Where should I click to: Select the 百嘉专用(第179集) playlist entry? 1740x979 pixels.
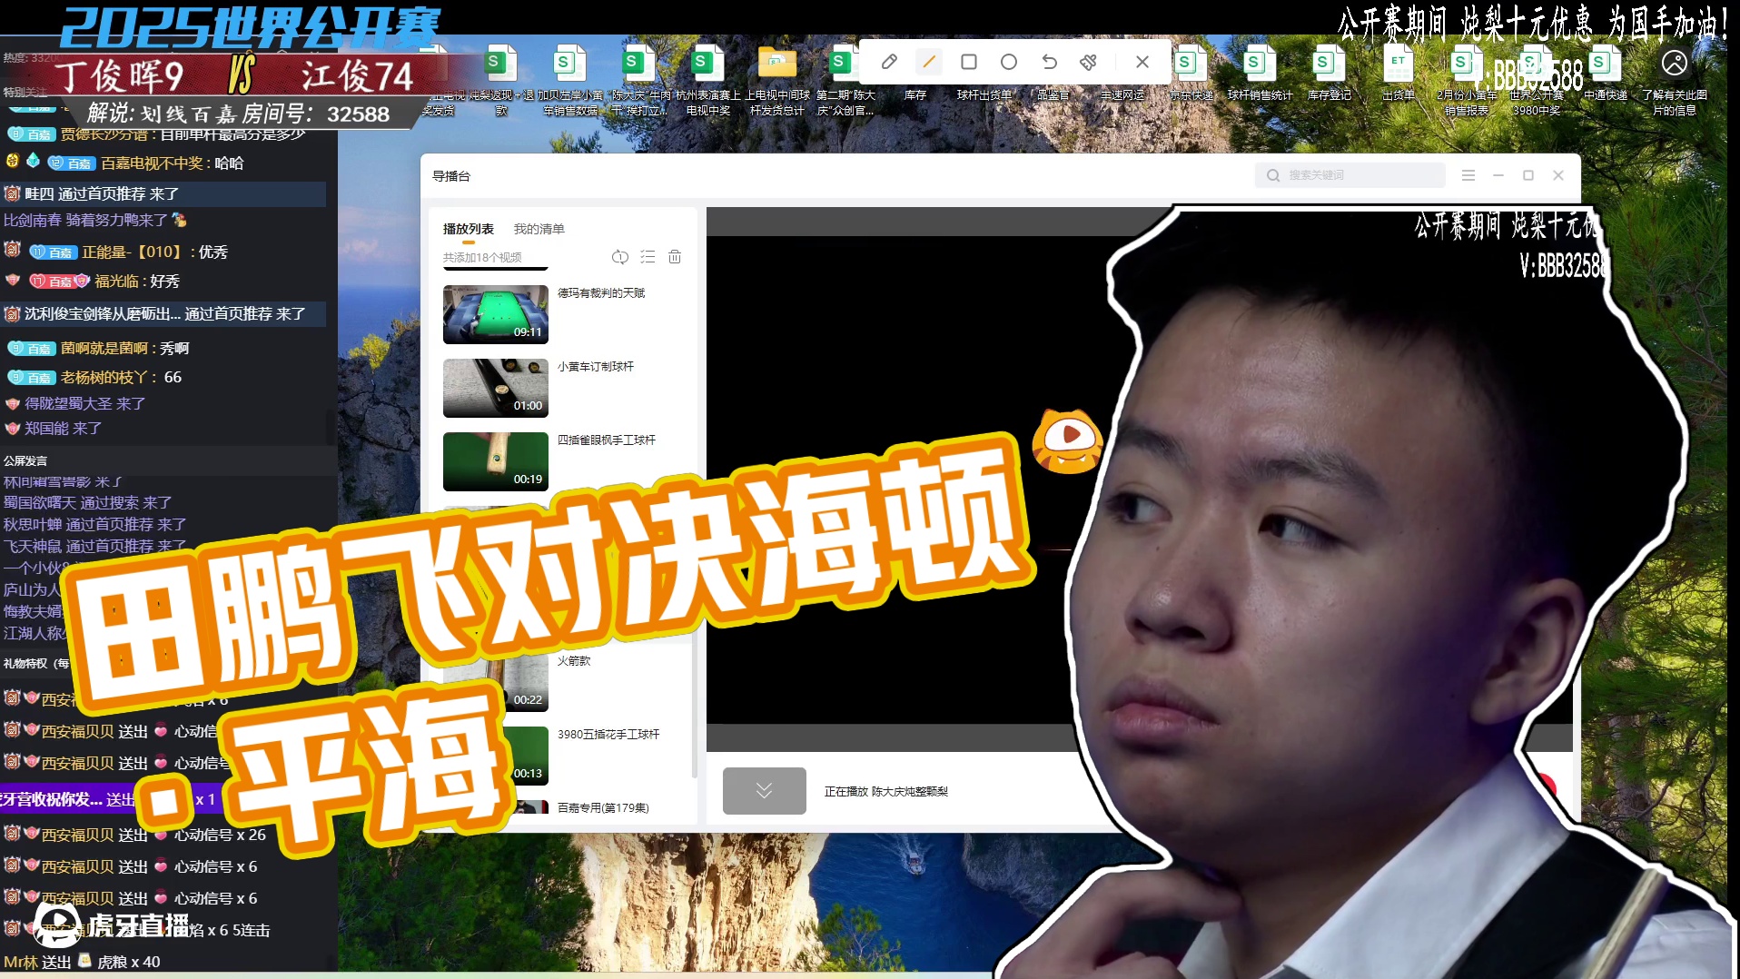pos(603,807)
